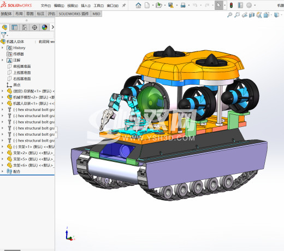Viewport: 284px width, 251px height.
Task: Expand the 配合 mates folder
Action: pyautogui.click(x=2, y=171)
